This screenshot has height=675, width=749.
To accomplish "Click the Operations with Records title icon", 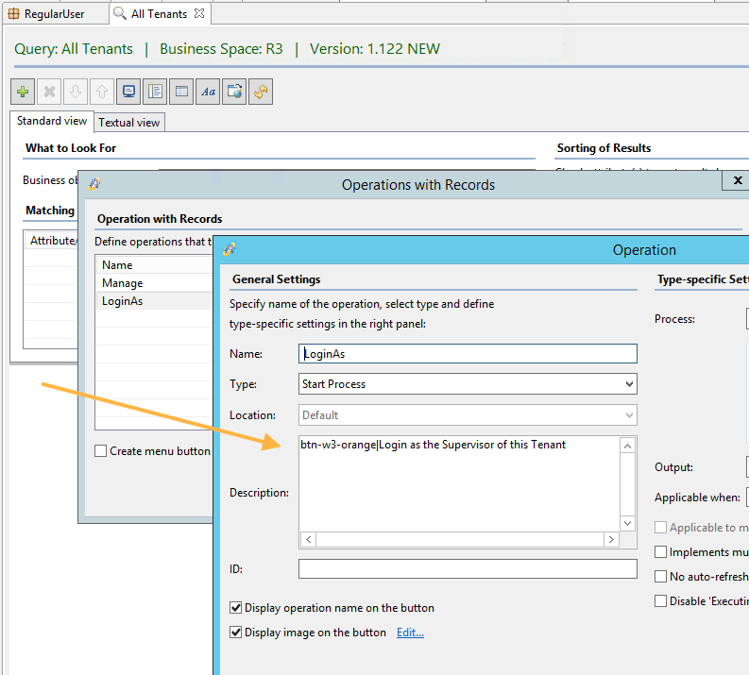I will pos(94,184).
